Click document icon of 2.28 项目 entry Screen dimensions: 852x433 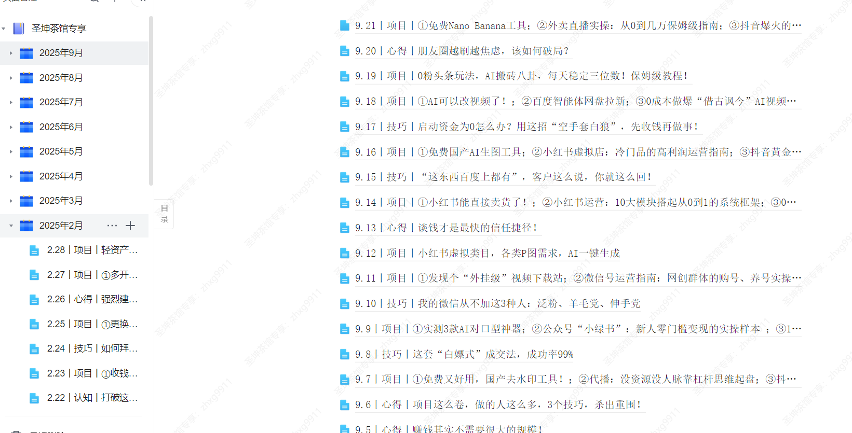click(34, 250)
